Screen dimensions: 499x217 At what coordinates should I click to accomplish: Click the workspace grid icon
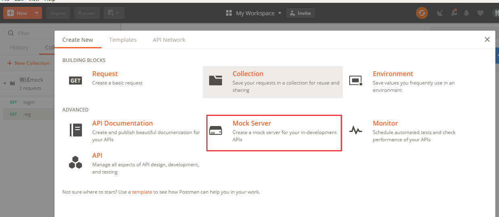(x=229, y=13)
